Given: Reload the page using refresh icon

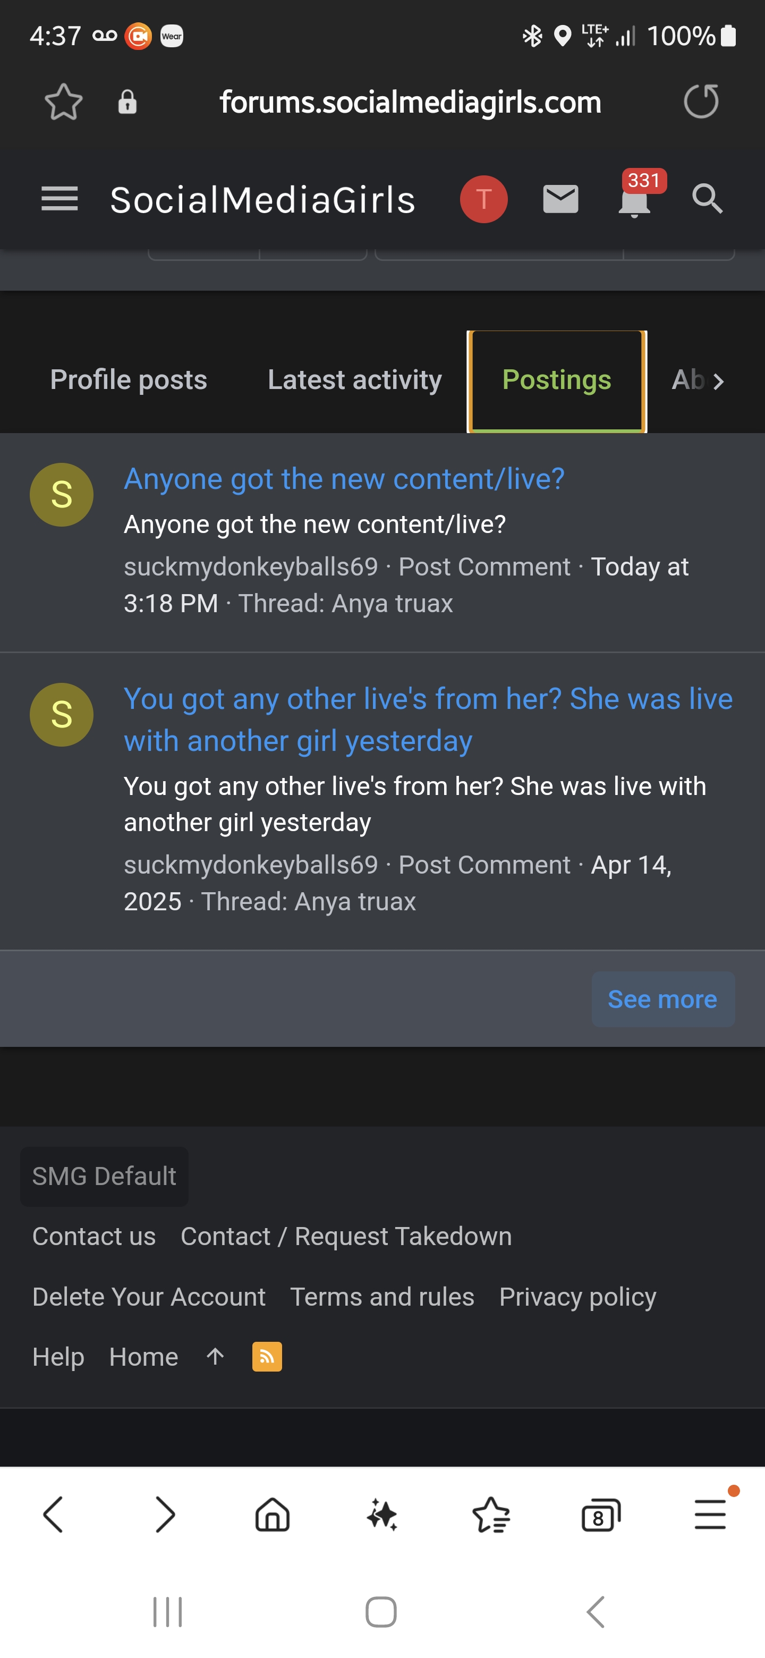Looking at the screenshot, I should tap(701, 101).
